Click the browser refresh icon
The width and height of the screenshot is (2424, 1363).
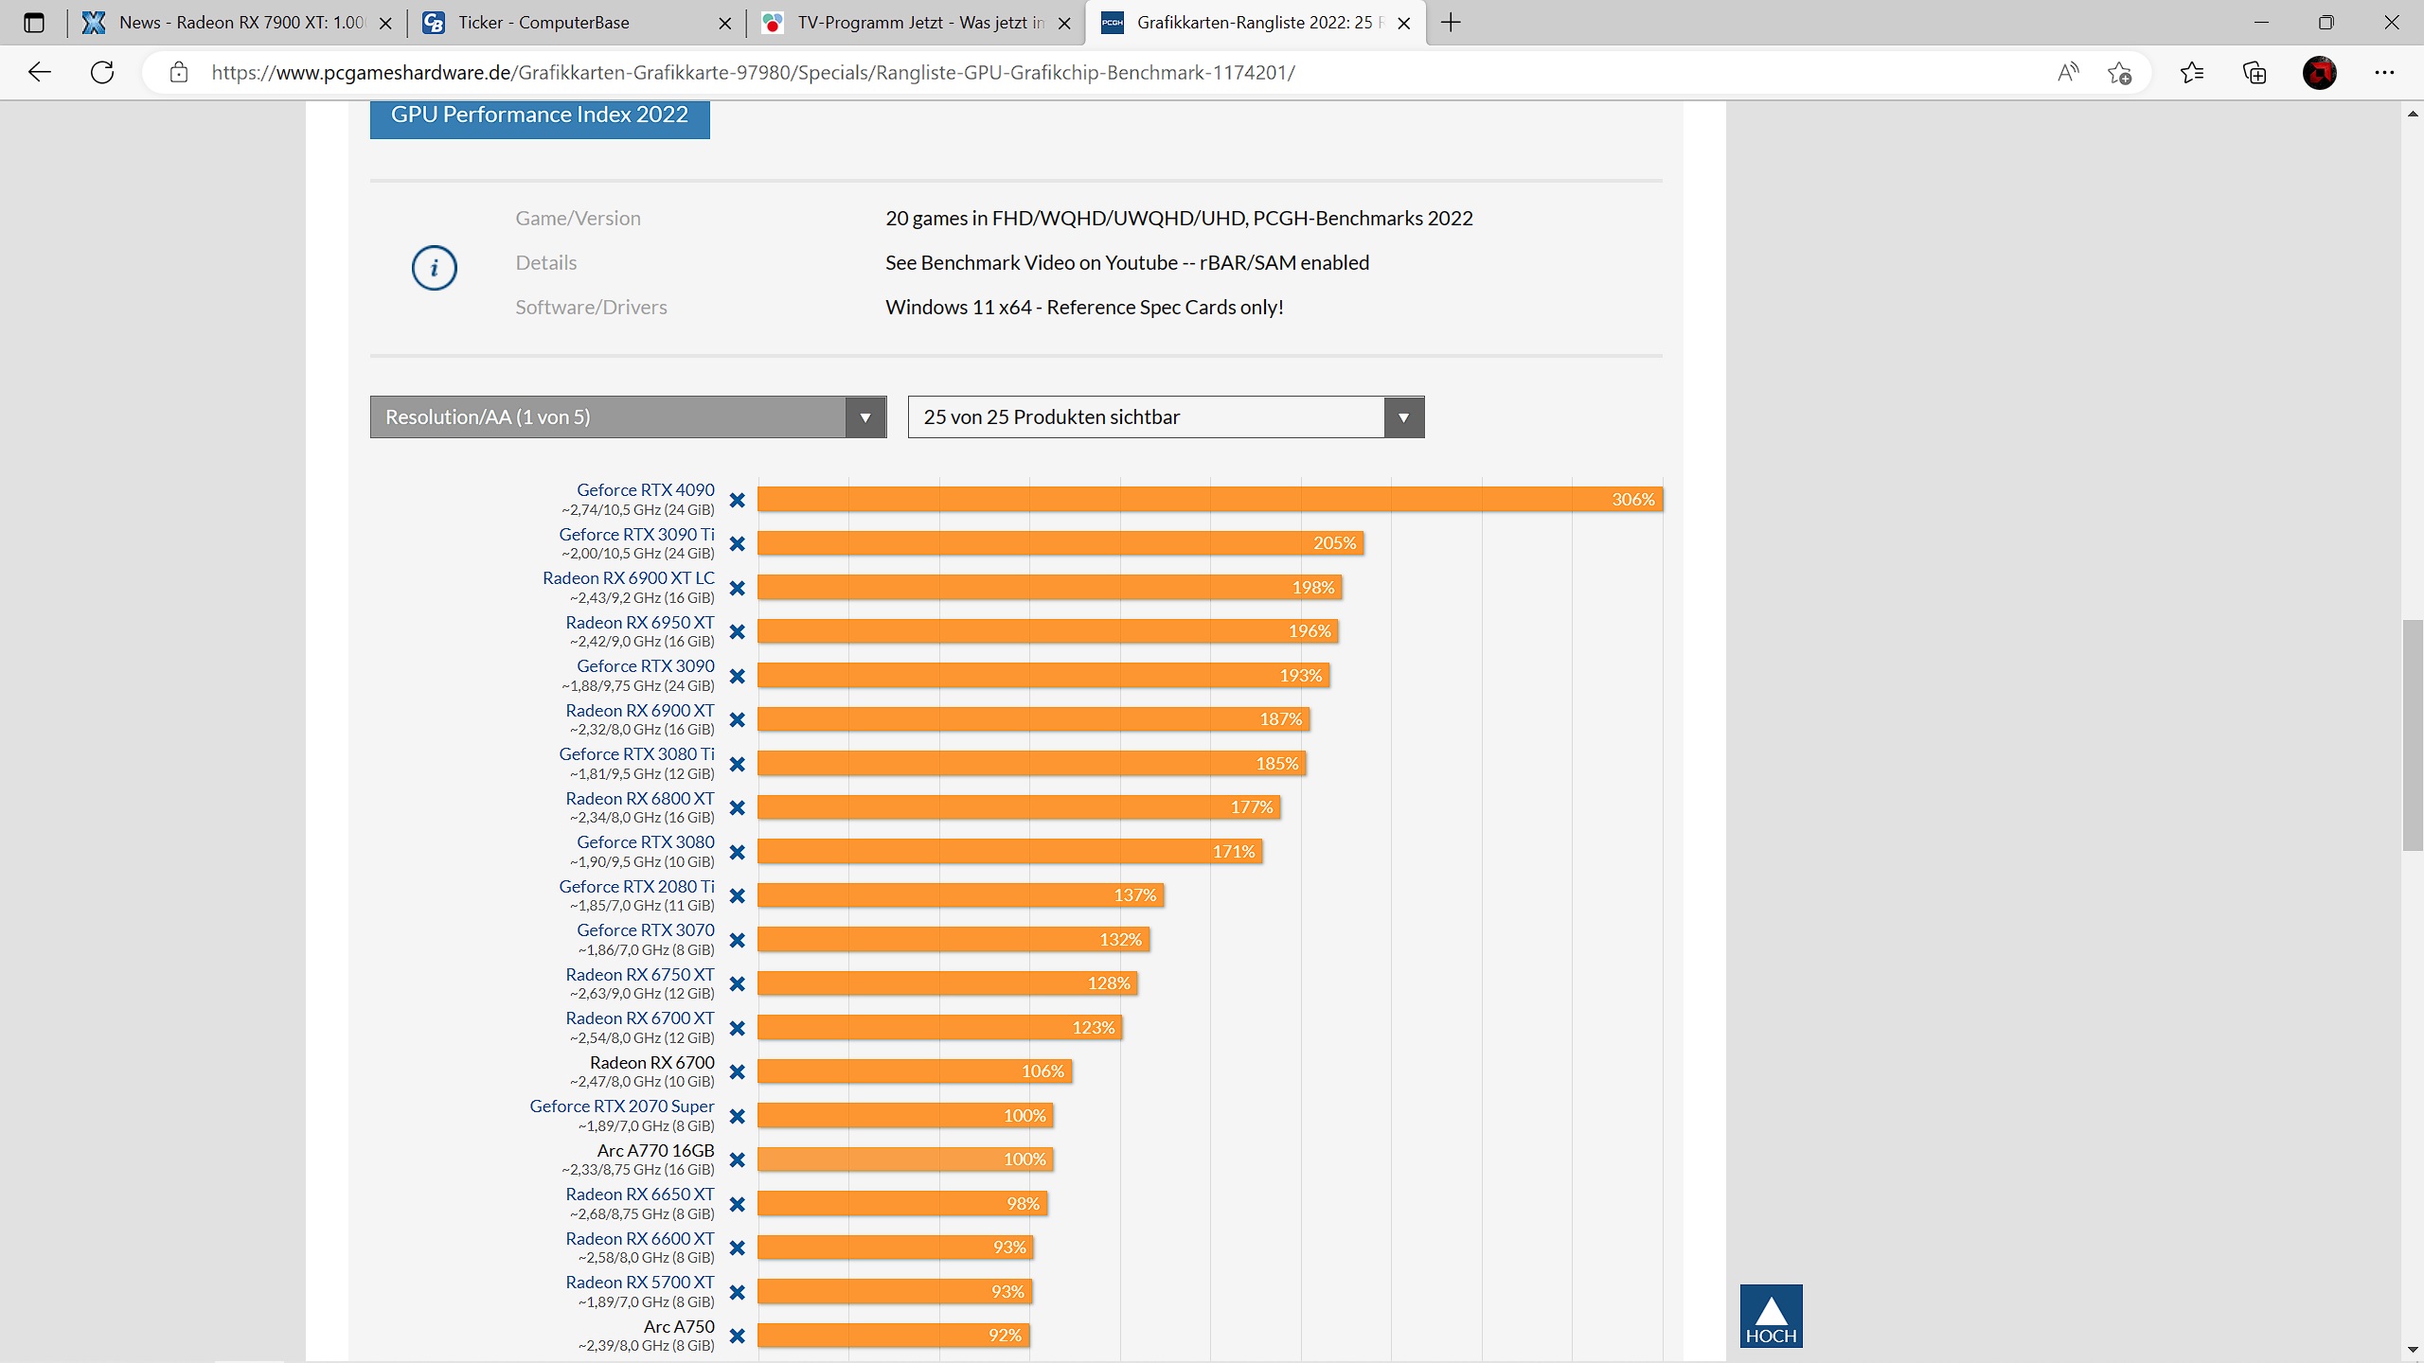(x=102, y=72)
